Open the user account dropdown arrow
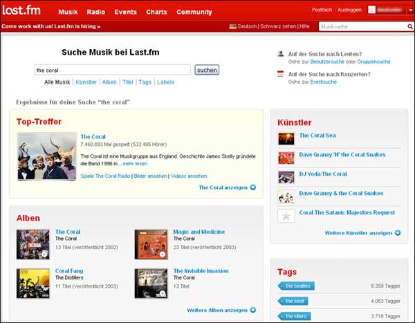The height and width of the screenshot is (323, 415). pyautogui.click(x=409, y=10)
